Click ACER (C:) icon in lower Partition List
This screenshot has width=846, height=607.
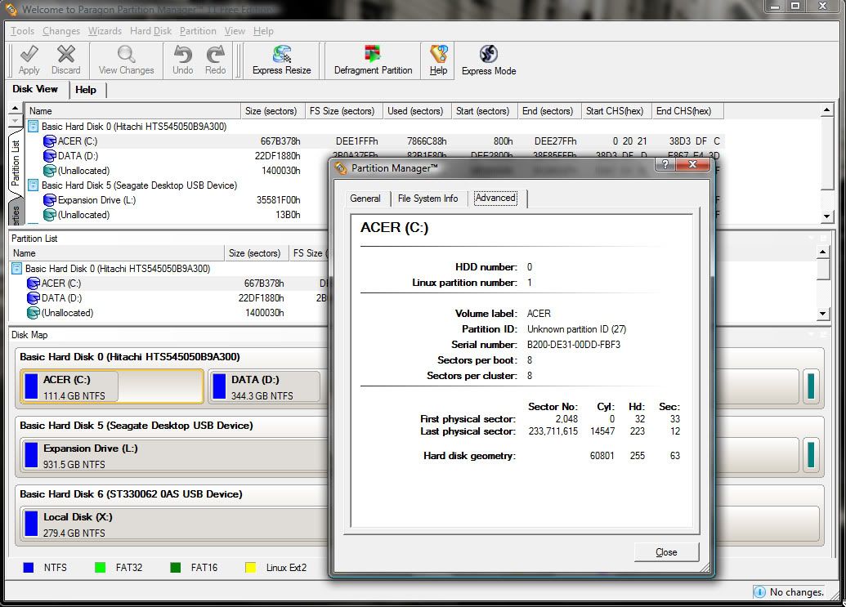pos(34,283)
